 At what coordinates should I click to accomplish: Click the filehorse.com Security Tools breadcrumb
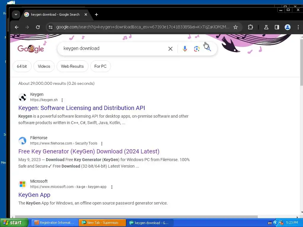click(x=64, y=143)
